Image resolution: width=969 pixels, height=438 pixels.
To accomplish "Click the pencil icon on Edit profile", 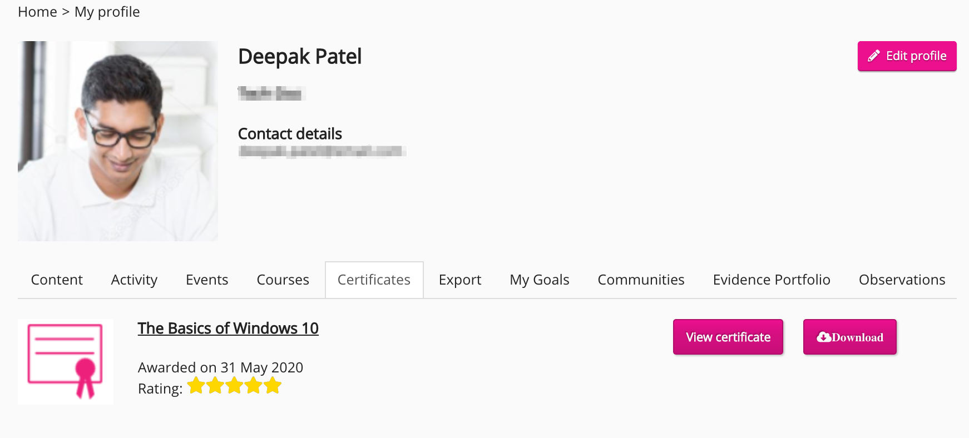I will tap(874, 56).
